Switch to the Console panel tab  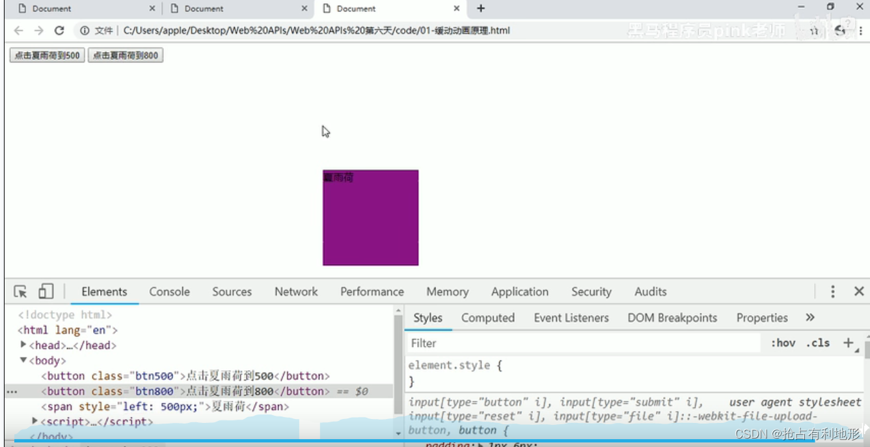(x=170, y=291)
